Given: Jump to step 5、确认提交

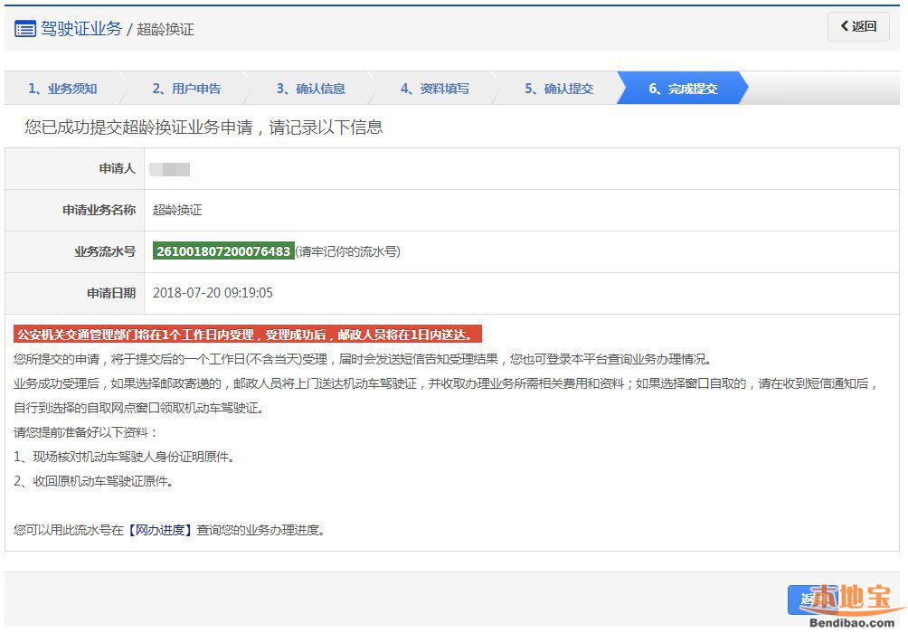Looking at the screenshot, I should point(559,89).
